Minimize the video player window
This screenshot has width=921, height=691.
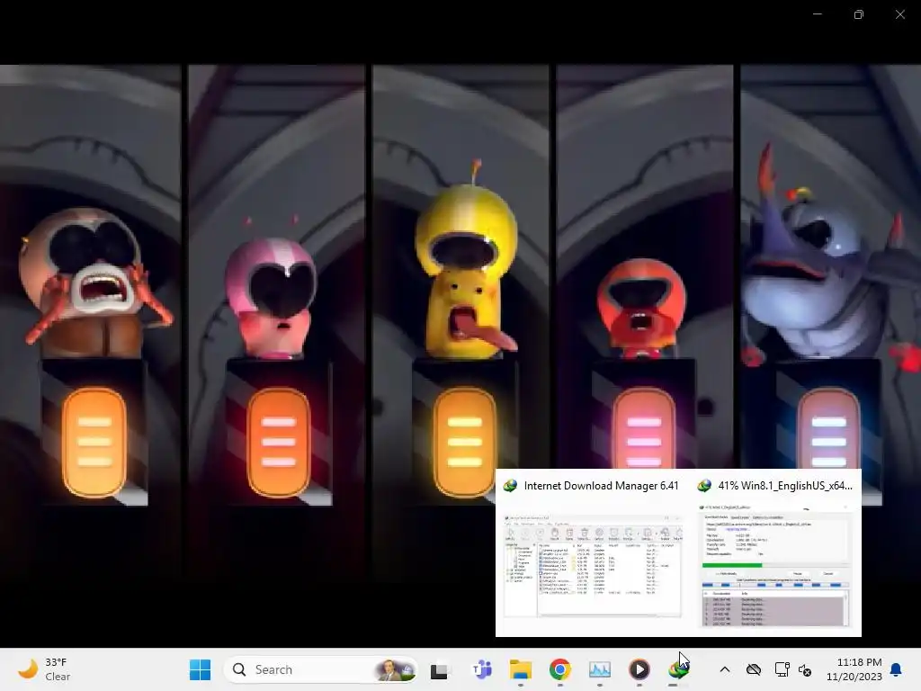tap(817, 14)
